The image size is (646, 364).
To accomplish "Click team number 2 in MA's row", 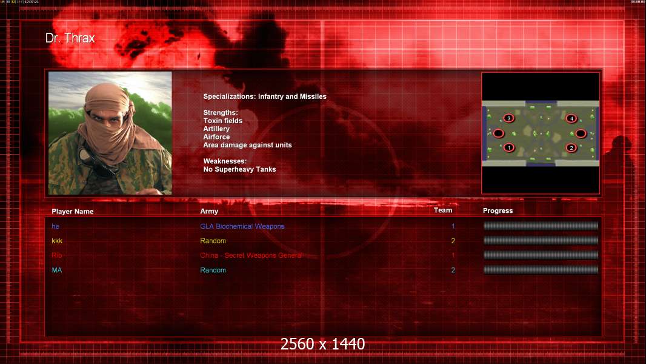I will [x=453, y=270].
